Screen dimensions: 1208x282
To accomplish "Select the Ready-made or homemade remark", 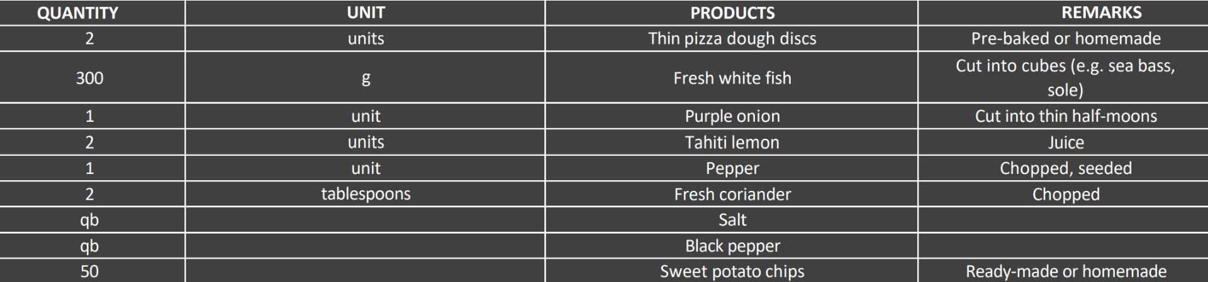I will (1066, 271).
